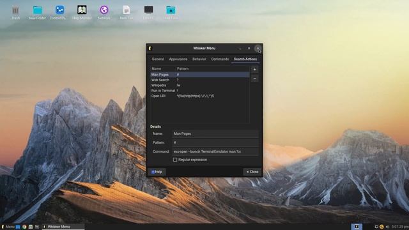Launch the Chrome browser from taskbar
409x230 pixels.
[x=24, y=227]
